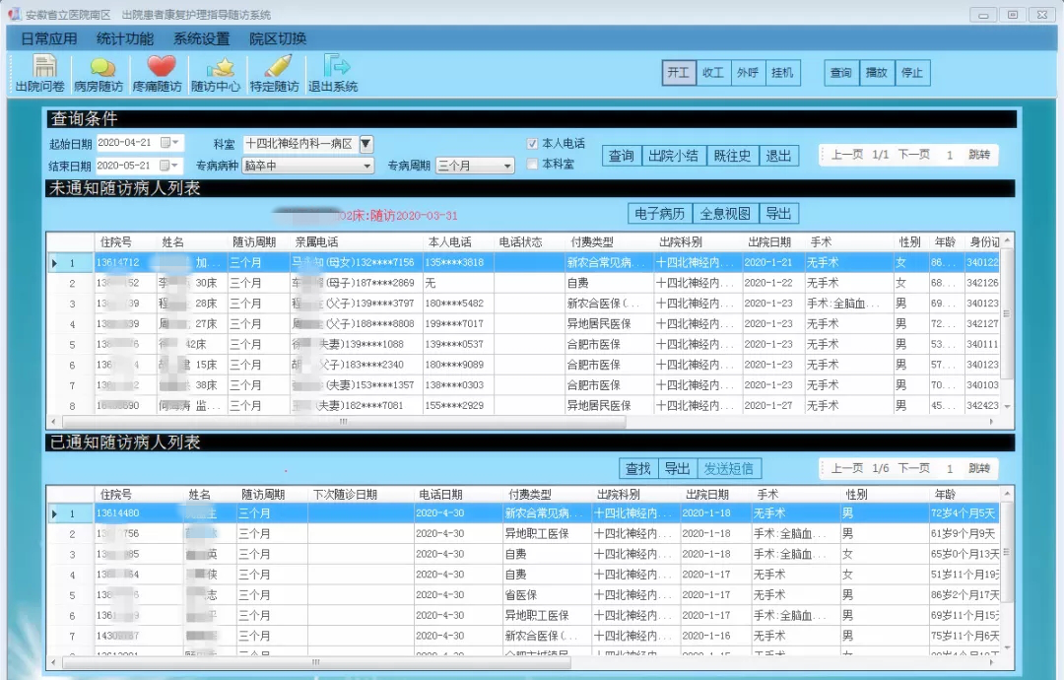Click the 退出 button in query panel
Viewport: 1064px width, 680px height.
coord(778,156)
